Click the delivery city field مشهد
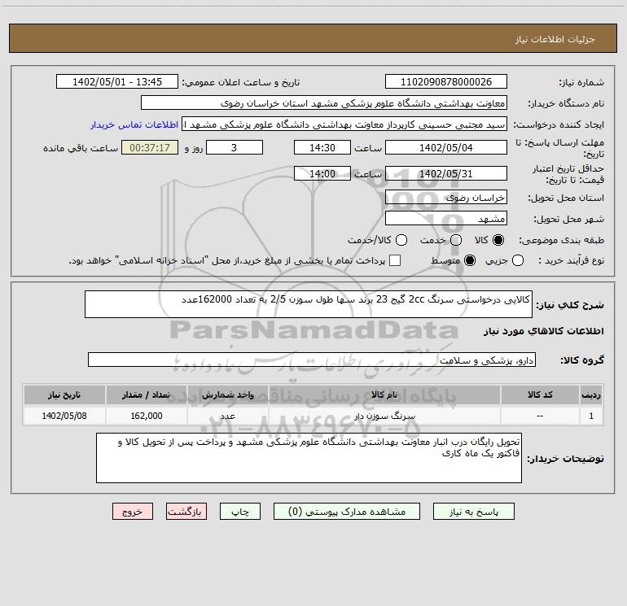The image size is (627, 606). [x=446, y=218]
